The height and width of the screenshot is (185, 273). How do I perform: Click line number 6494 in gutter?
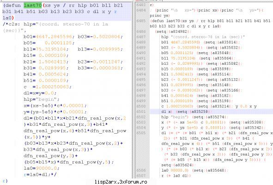(141, 74)
